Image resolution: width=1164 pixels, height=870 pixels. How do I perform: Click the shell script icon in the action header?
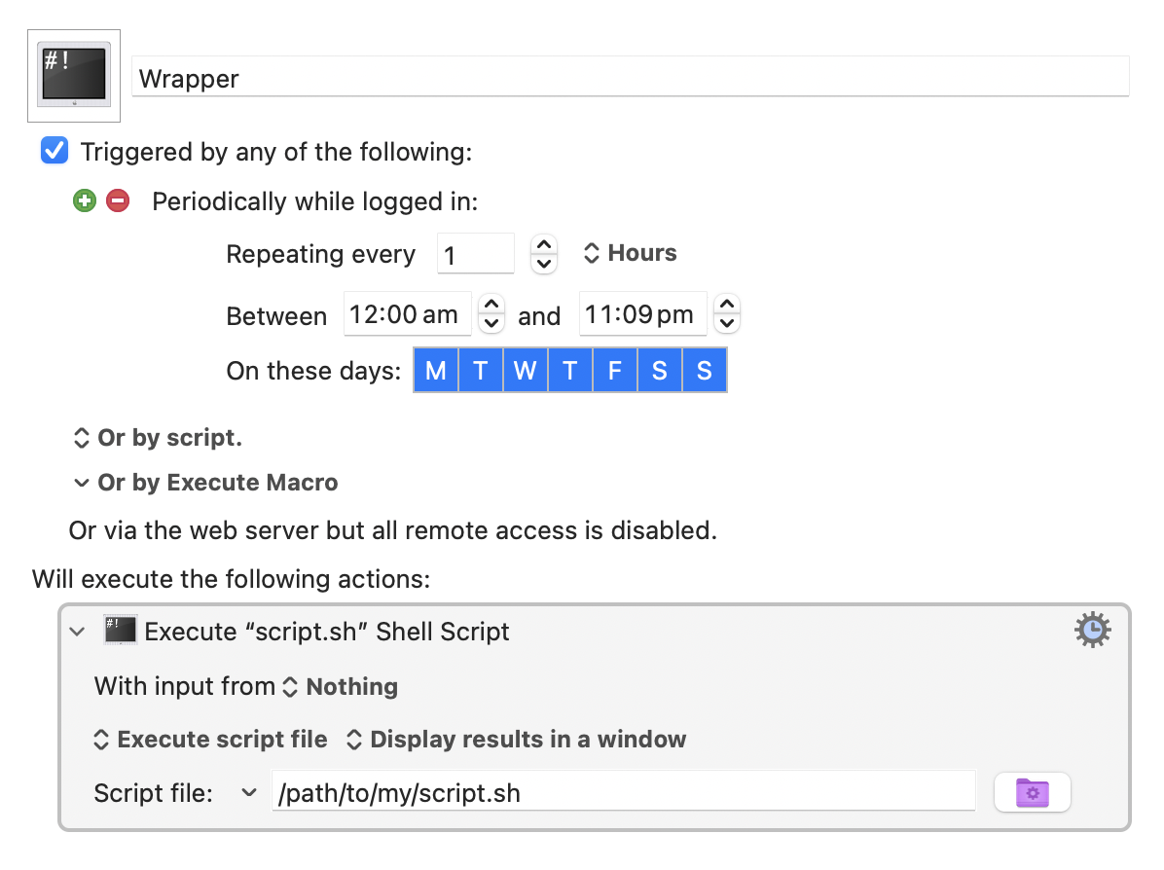point(120,631)
